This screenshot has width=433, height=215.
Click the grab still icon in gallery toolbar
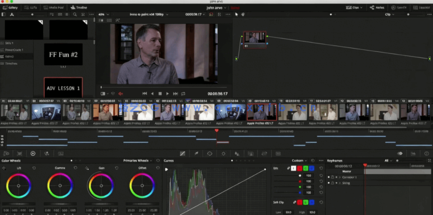pos(11,14)
